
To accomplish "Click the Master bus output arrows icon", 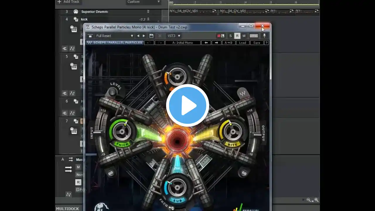I will click(x=68, y=169).
